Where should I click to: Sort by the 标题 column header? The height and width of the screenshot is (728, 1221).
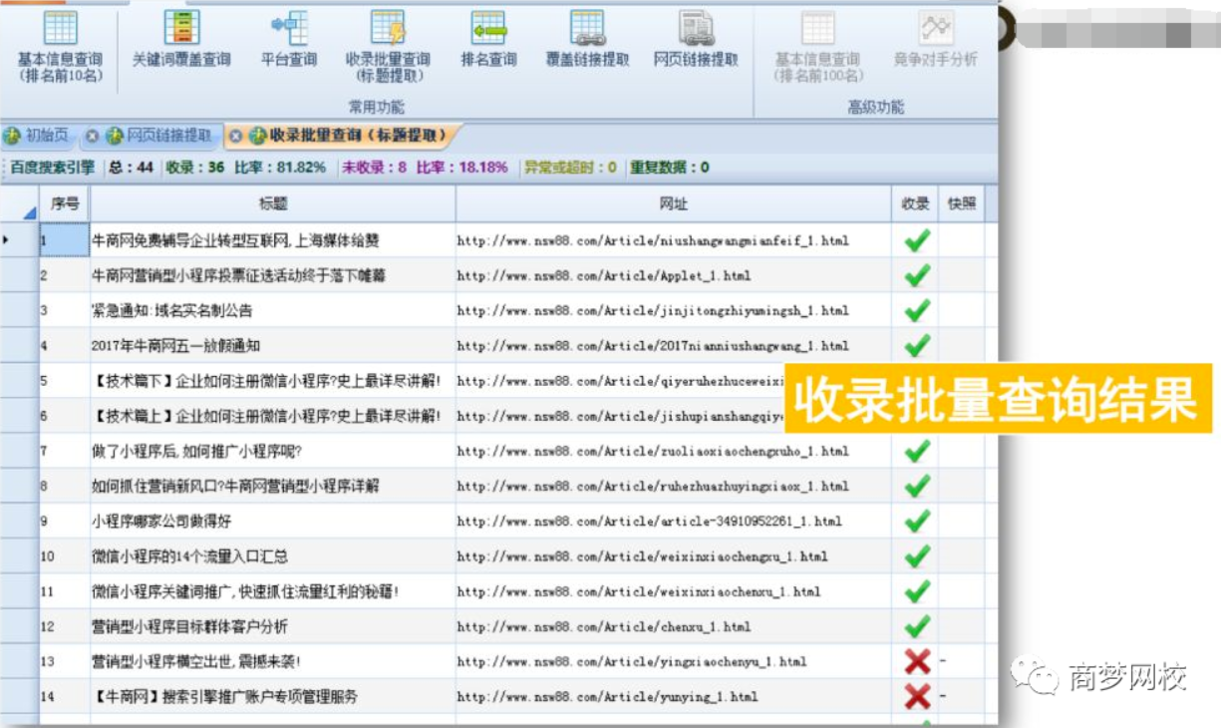(273, 203)
